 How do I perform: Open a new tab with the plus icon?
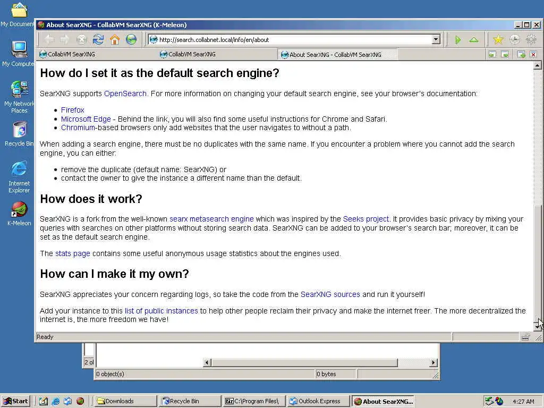[521, 54]
